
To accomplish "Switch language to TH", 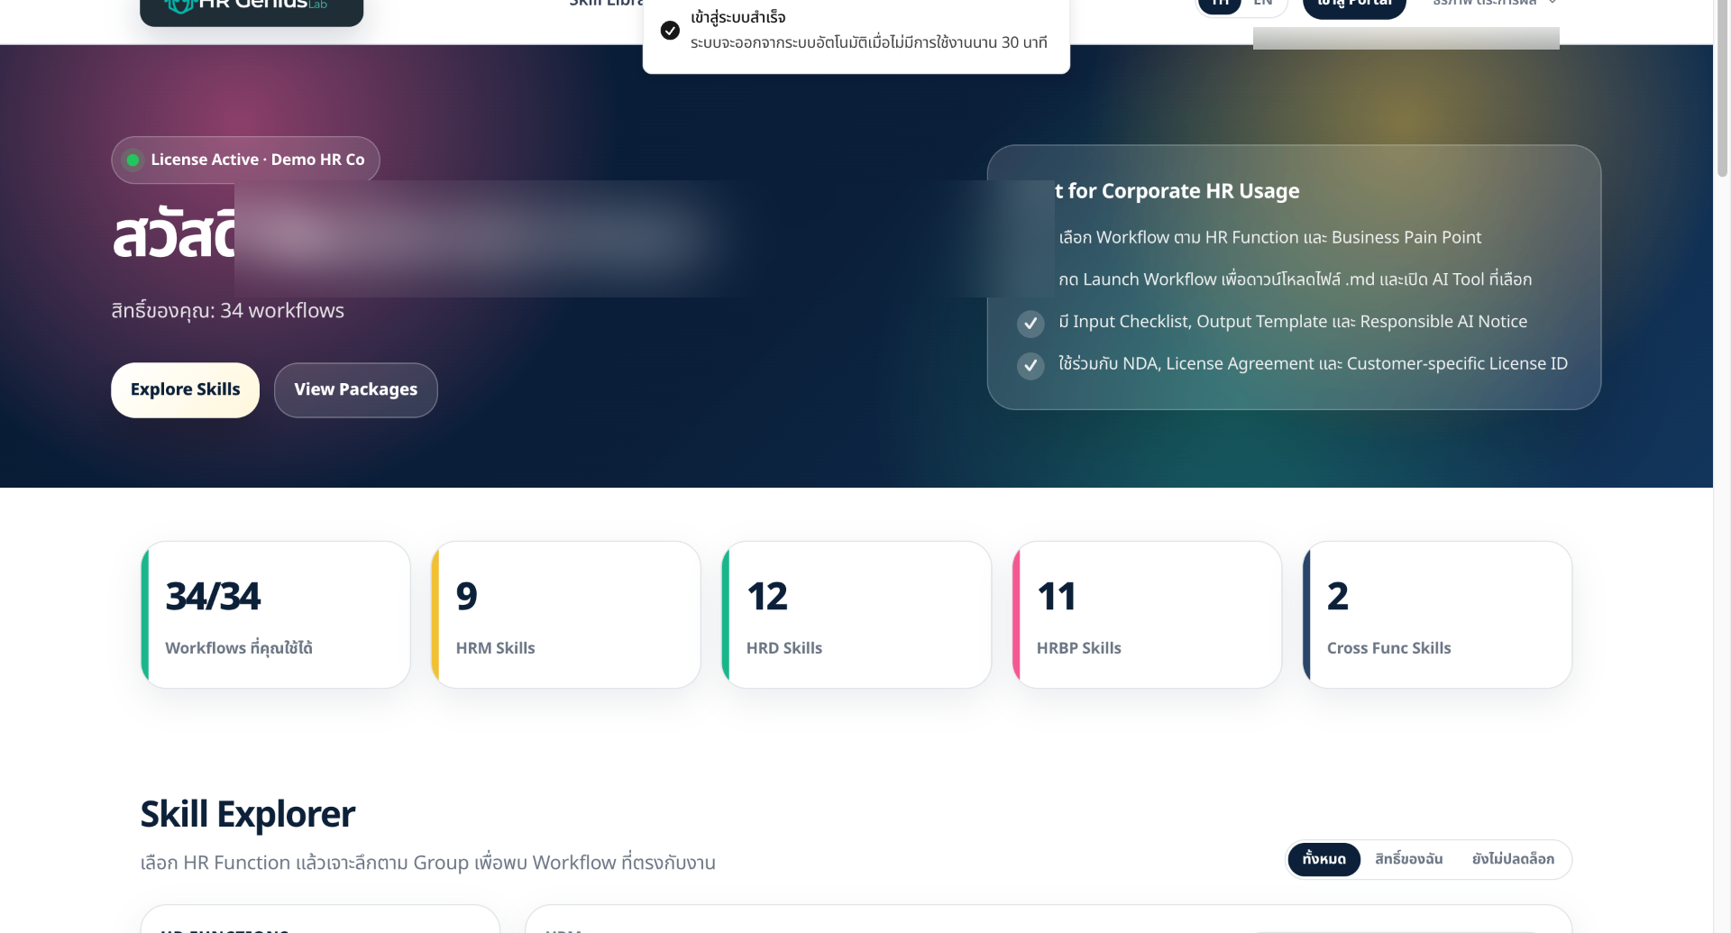I will (1220, 4).
